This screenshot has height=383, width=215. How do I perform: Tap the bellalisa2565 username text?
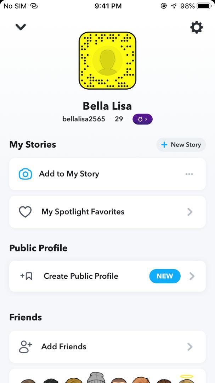(84, 119)
